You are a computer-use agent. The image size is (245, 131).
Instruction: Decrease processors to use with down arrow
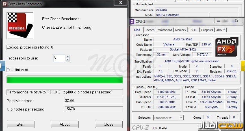pyautogui.click(x=68, y=60)
